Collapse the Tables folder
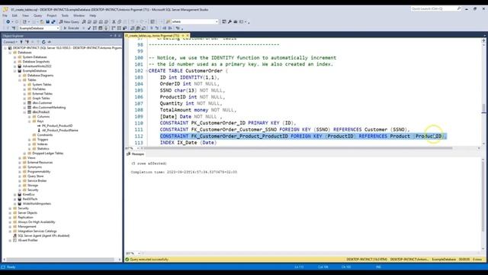Viewport: 488px width, 275px height. [x=20, y=79]
